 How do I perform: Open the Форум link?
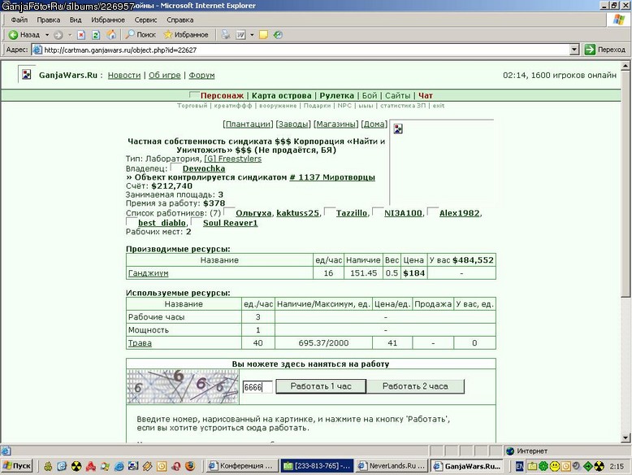click(x=201, y=75)
